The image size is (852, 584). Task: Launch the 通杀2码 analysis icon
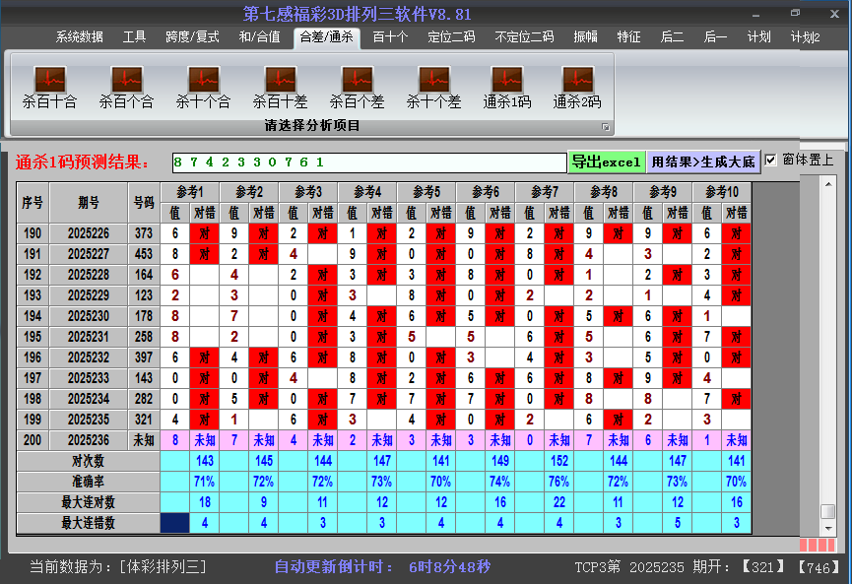coord(577,85)
